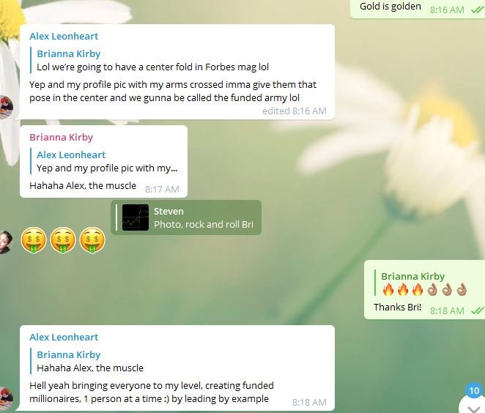
Task: Click the 'edited 8:16 AM' timestamp
Action: point(295,111)
